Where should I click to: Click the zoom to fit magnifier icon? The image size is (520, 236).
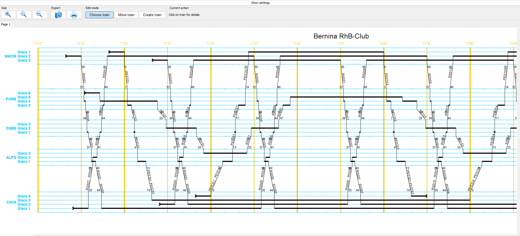tap(24, 15)
